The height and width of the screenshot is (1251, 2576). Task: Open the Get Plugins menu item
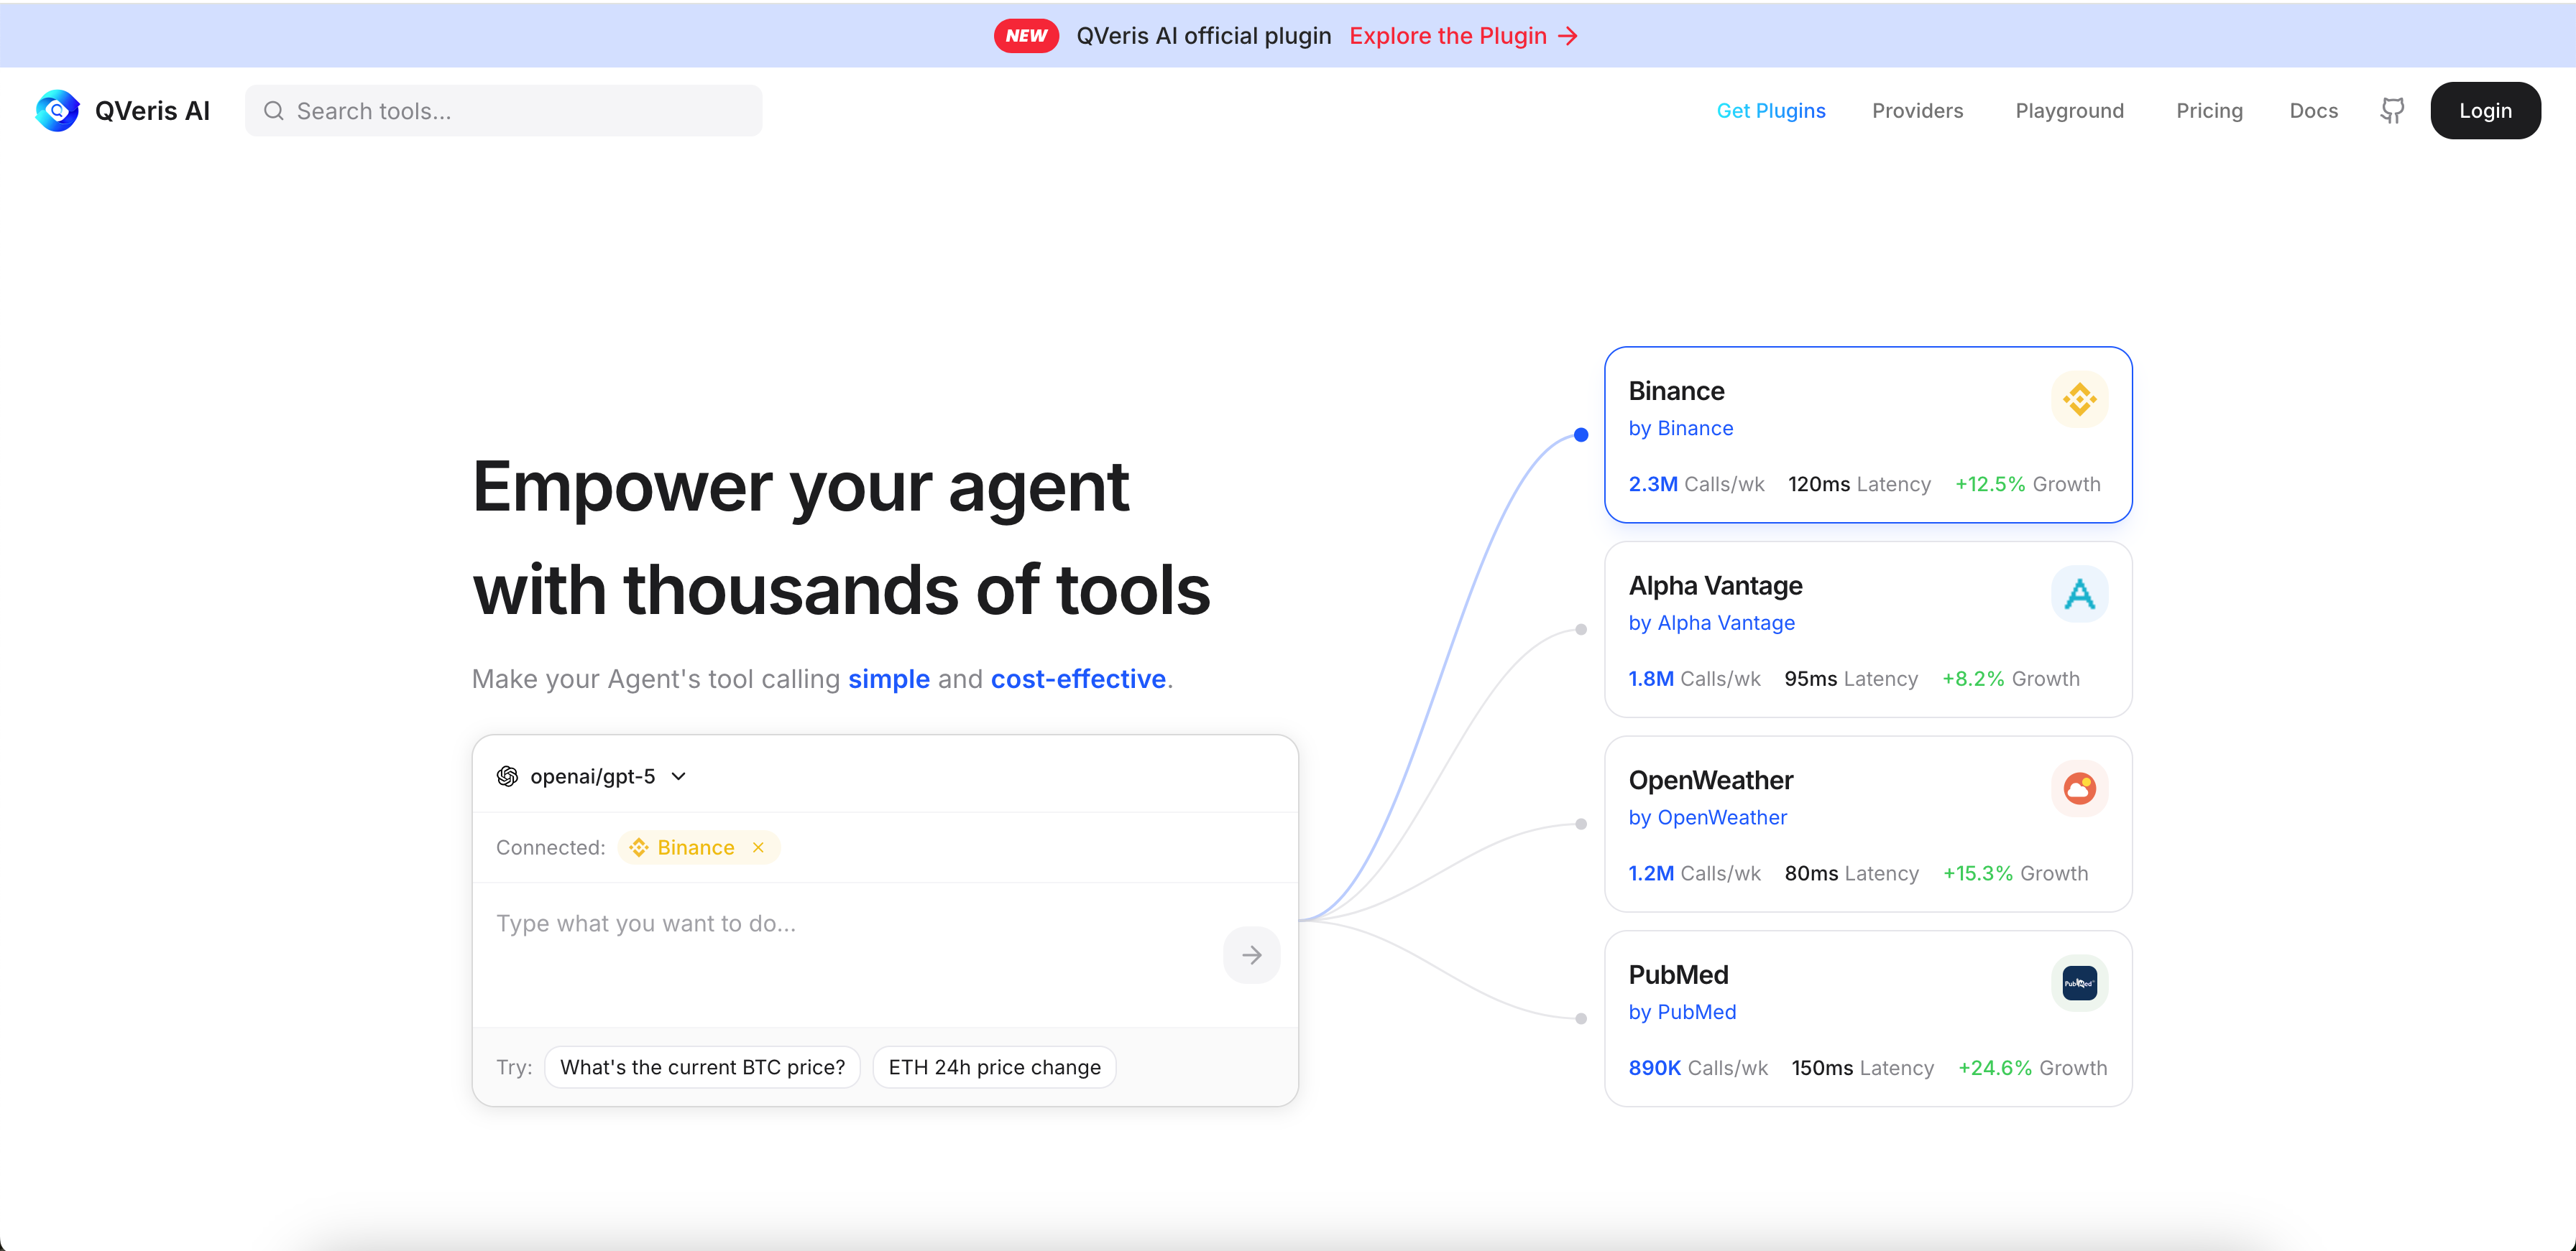click(x=1770, y=111)
